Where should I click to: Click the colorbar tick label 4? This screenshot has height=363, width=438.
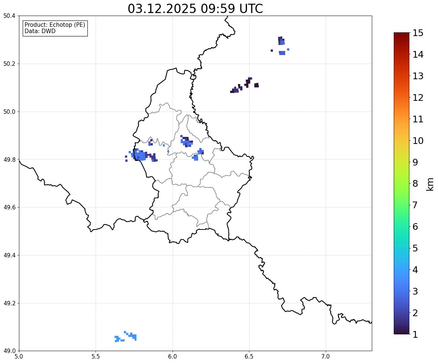pyautogui.click(x=415, y=270)
